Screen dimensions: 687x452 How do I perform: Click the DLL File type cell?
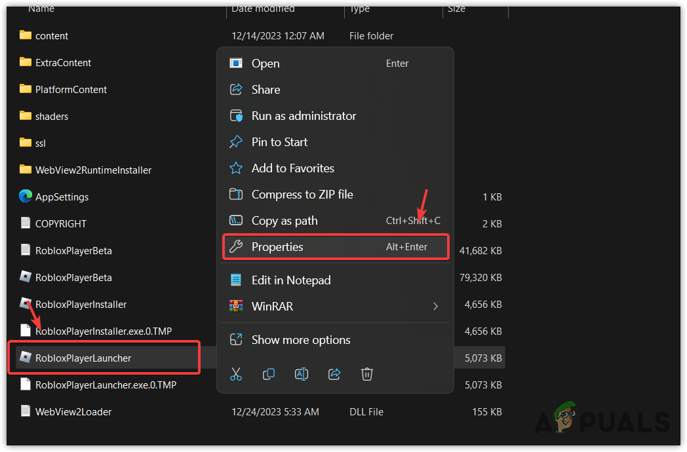[366, 412]
